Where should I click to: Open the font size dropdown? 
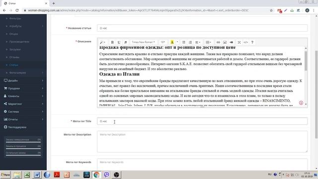point(163,42)
